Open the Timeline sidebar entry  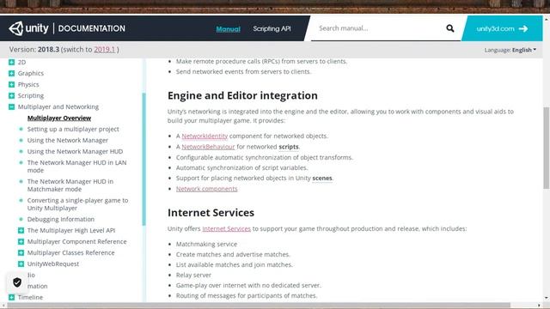(x=30, y=298)
